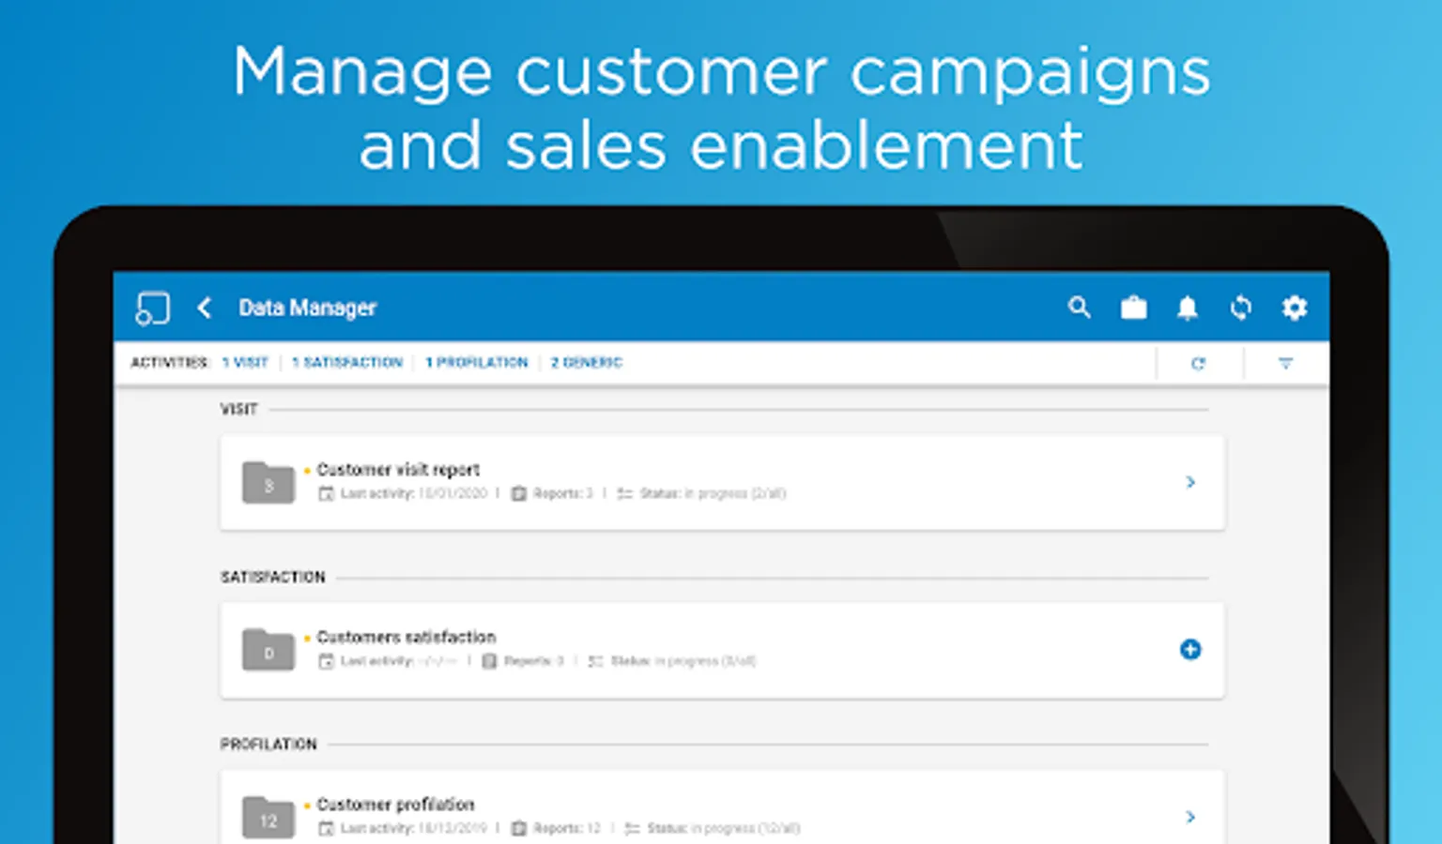Expand Customer profilation chevron
Image resolution: width=1442 pixels, height=844 pixels.
click(x=1190, y=817)
